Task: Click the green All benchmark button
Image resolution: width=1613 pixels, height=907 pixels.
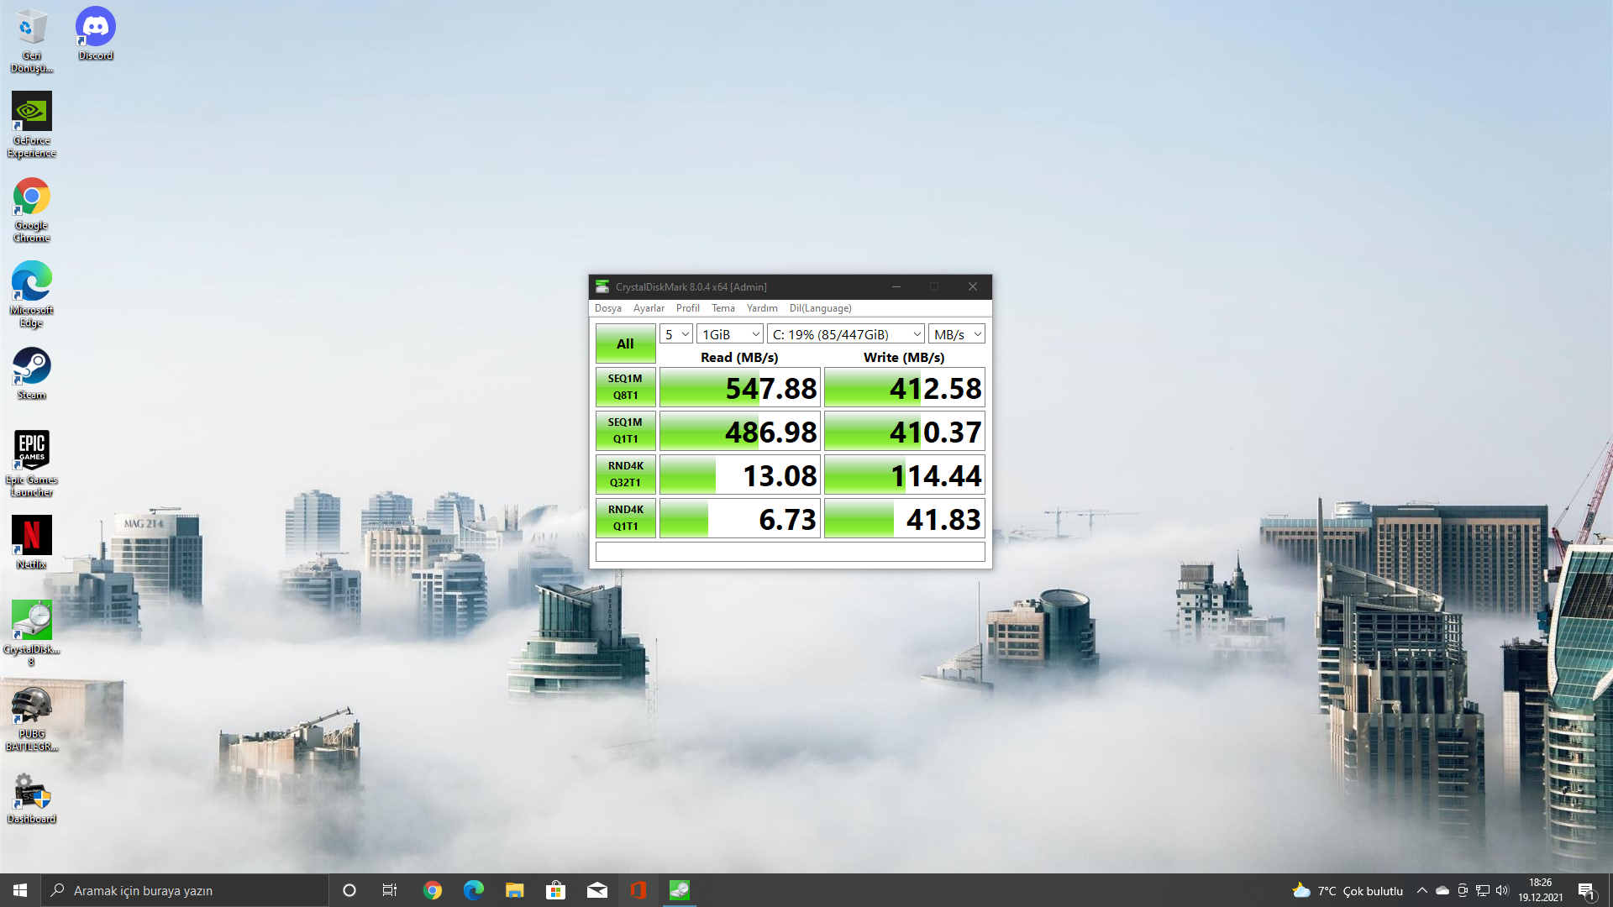Action: tap(625, 343)
